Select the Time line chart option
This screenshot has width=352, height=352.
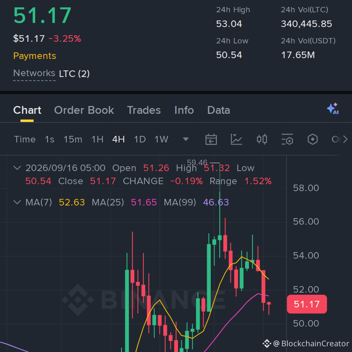[x=25, y=139]
